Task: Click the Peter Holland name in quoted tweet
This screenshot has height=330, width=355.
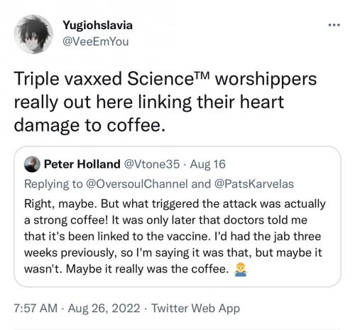Action: (x=82, y=164)
